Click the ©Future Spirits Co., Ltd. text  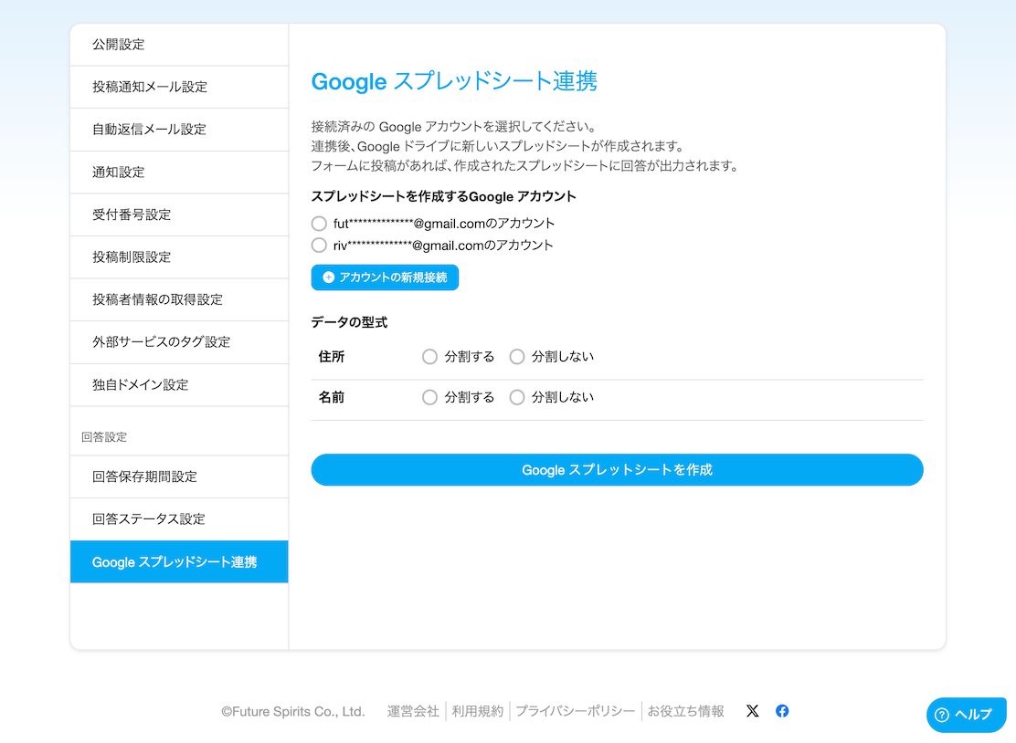click(293, 711)
